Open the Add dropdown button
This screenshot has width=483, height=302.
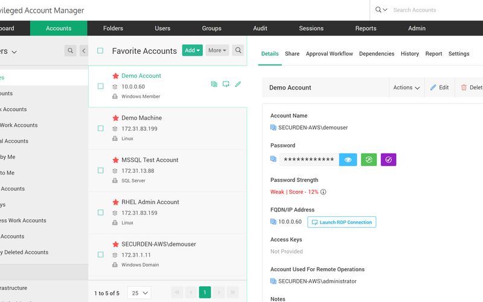point(192,50)
